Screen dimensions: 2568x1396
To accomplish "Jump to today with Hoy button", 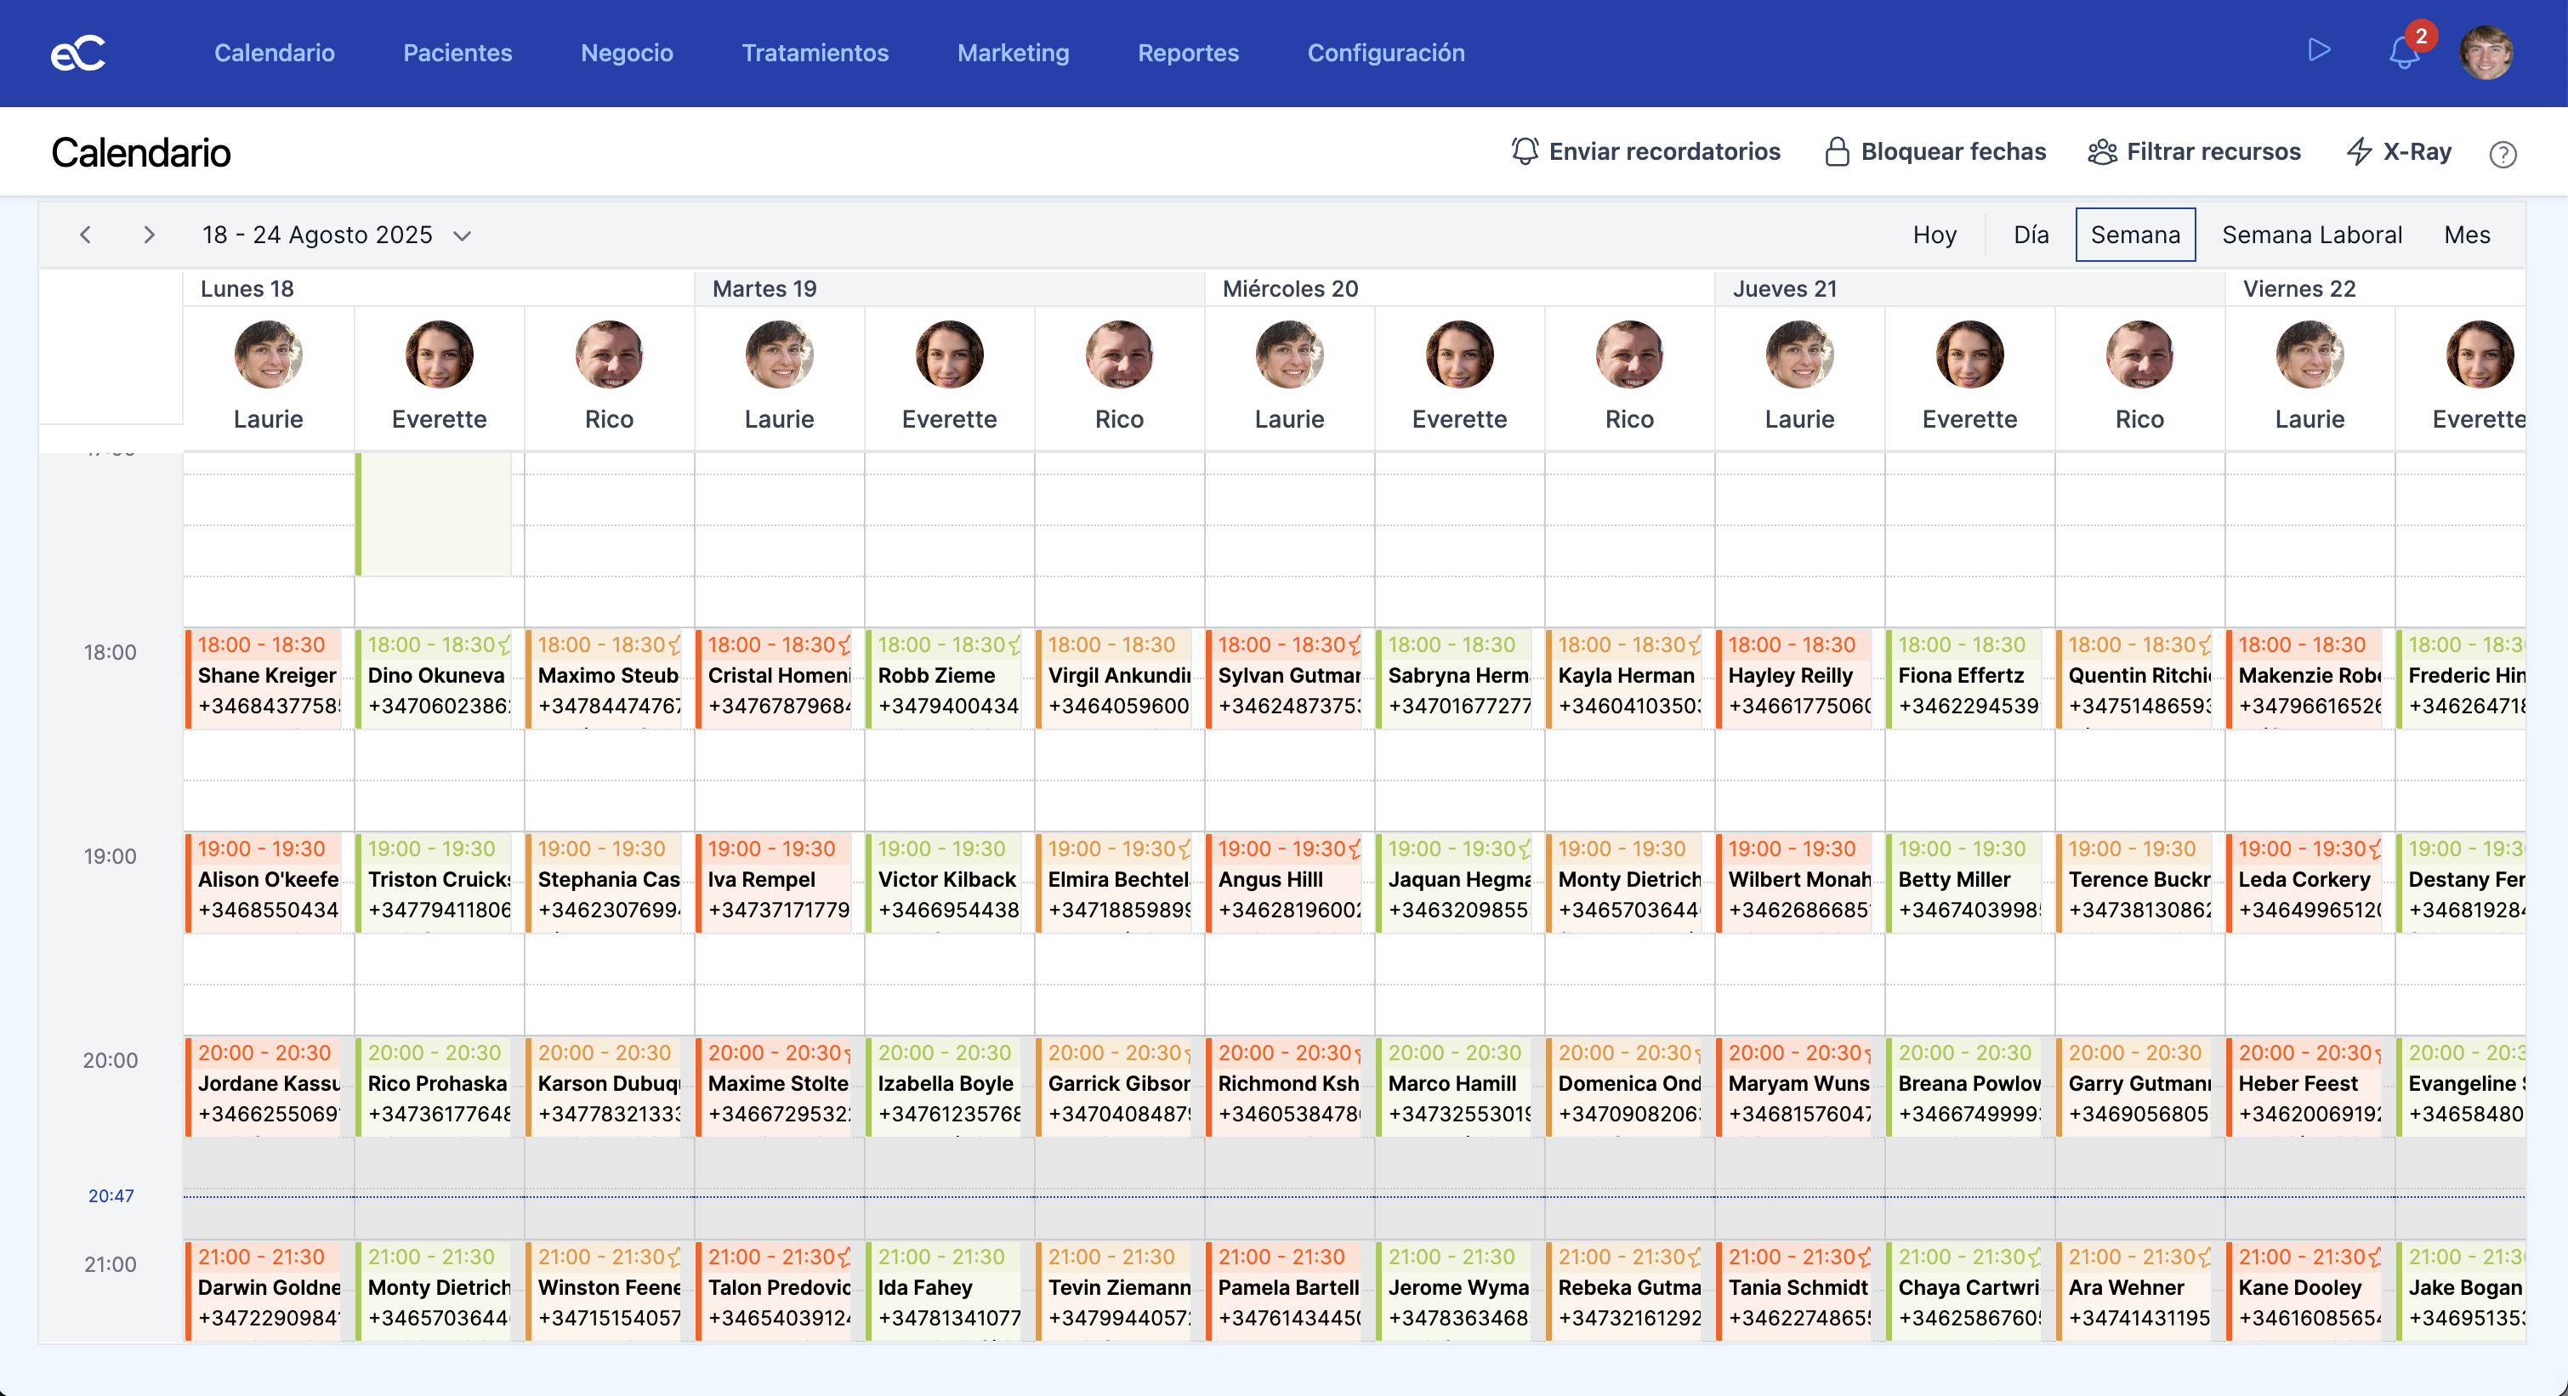I will (x=1934, y=236).
